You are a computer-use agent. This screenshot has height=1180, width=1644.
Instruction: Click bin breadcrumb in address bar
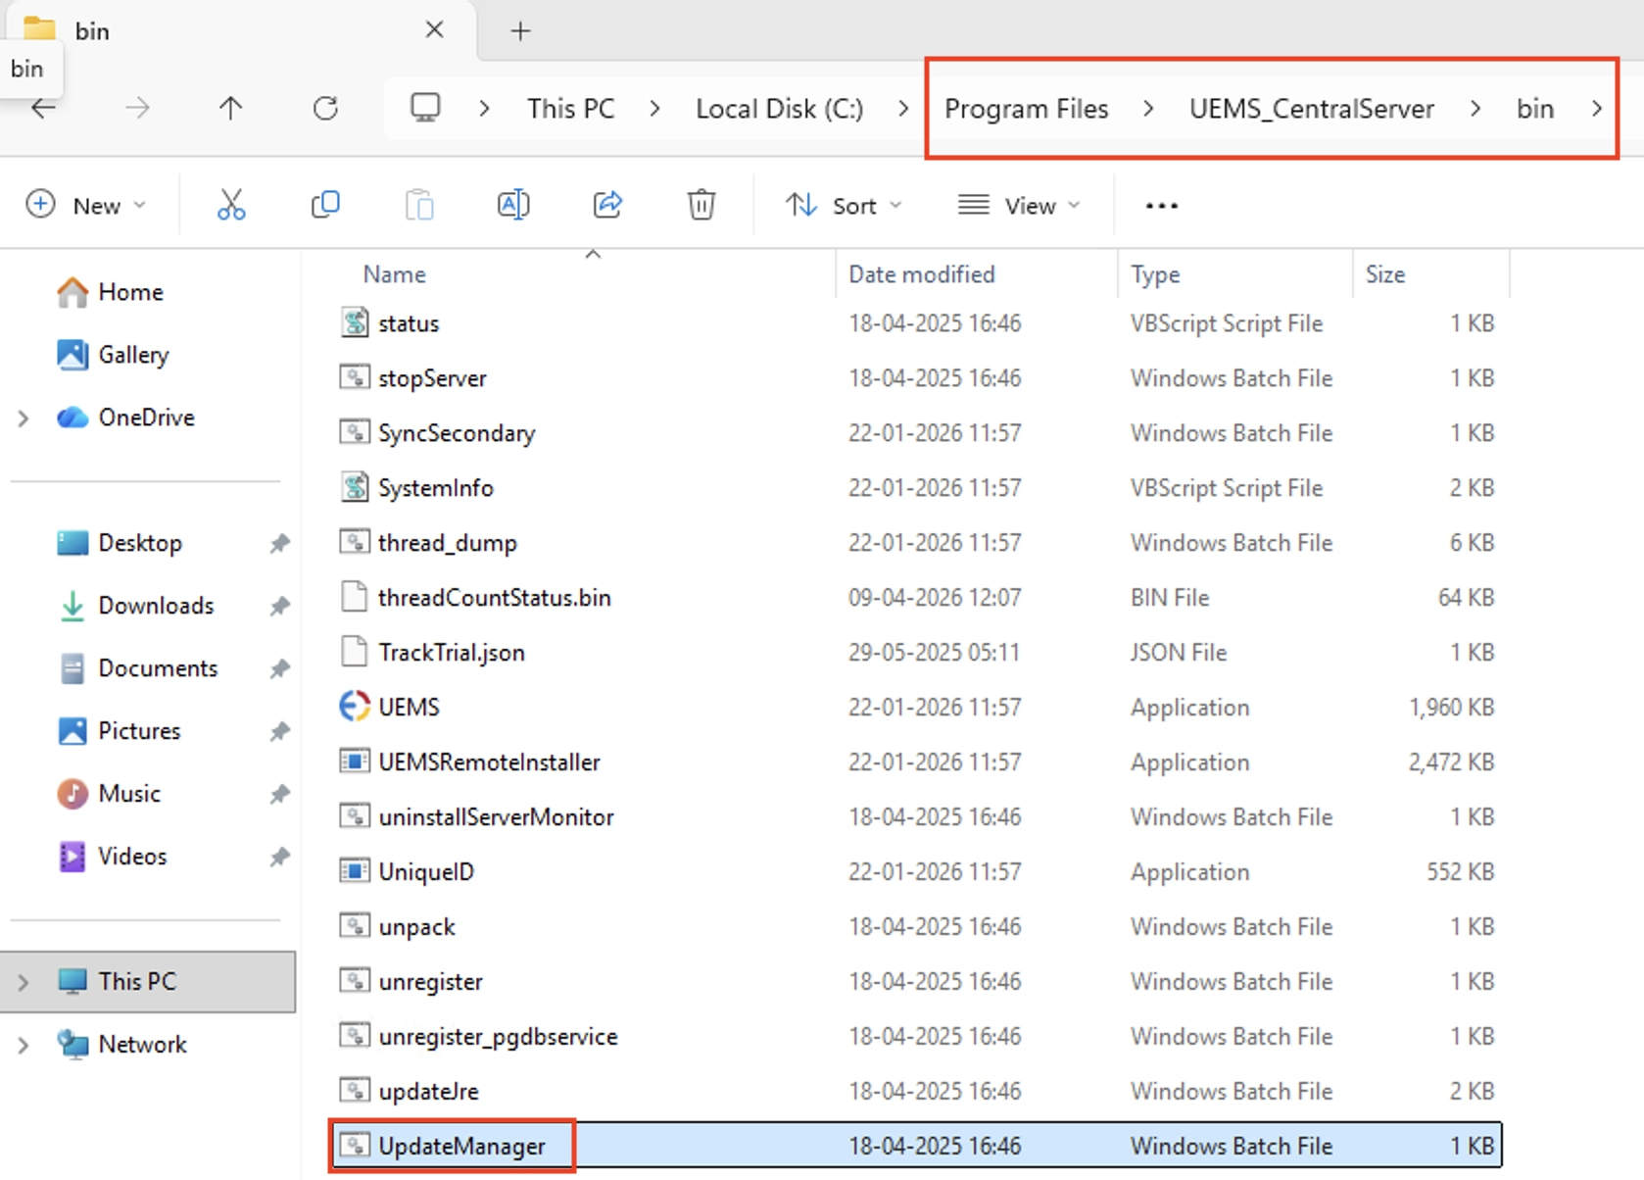[1535, 109]
